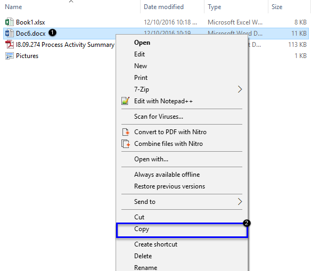Click the Pictures shortcut icon
The width and height of the screenshot is (311, 271).
point(9,56)
